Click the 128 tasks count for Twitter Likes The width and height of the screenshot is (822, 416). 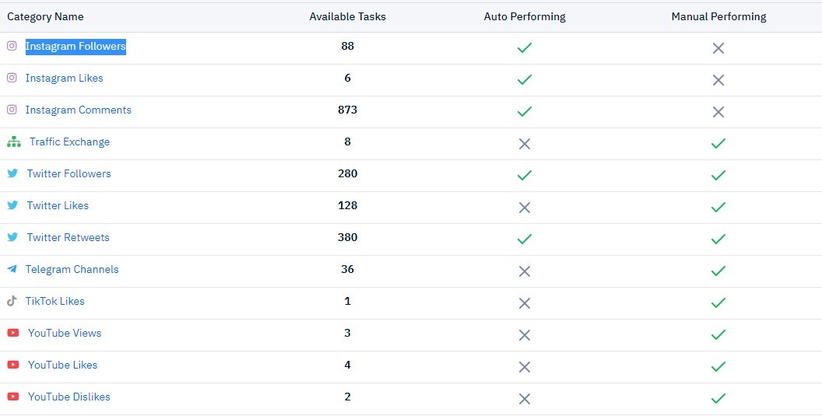pyautogui.click(x=348, y=205)
